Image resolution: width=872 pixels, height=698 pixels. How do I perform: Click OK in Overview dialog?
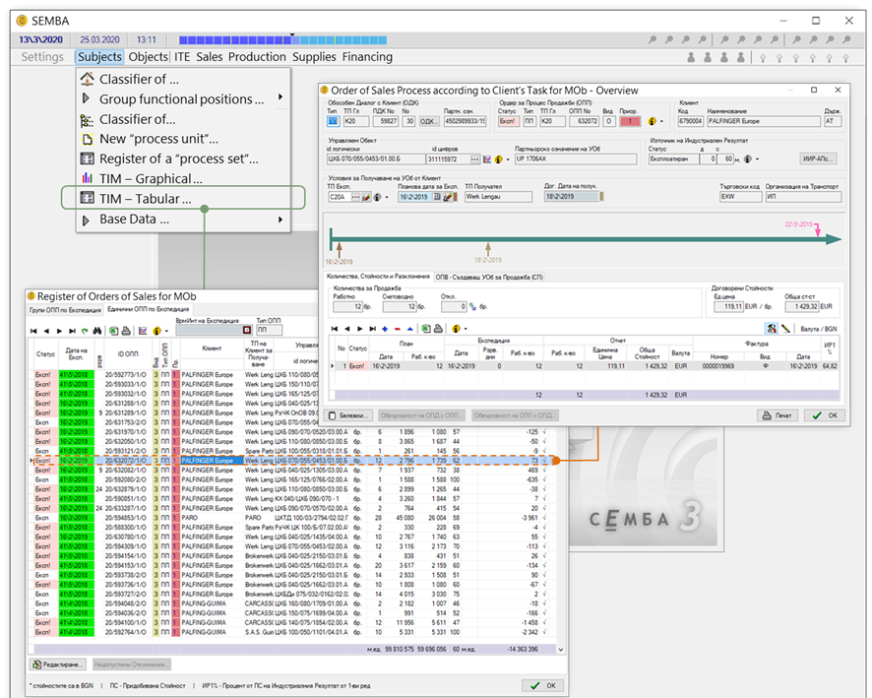[x=825, y=415]
